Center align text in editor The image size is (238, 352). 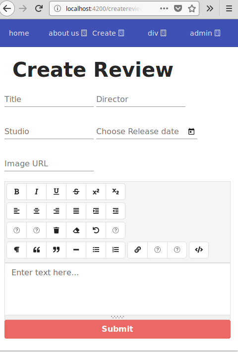pyautogui.click(x=36, y=211)
